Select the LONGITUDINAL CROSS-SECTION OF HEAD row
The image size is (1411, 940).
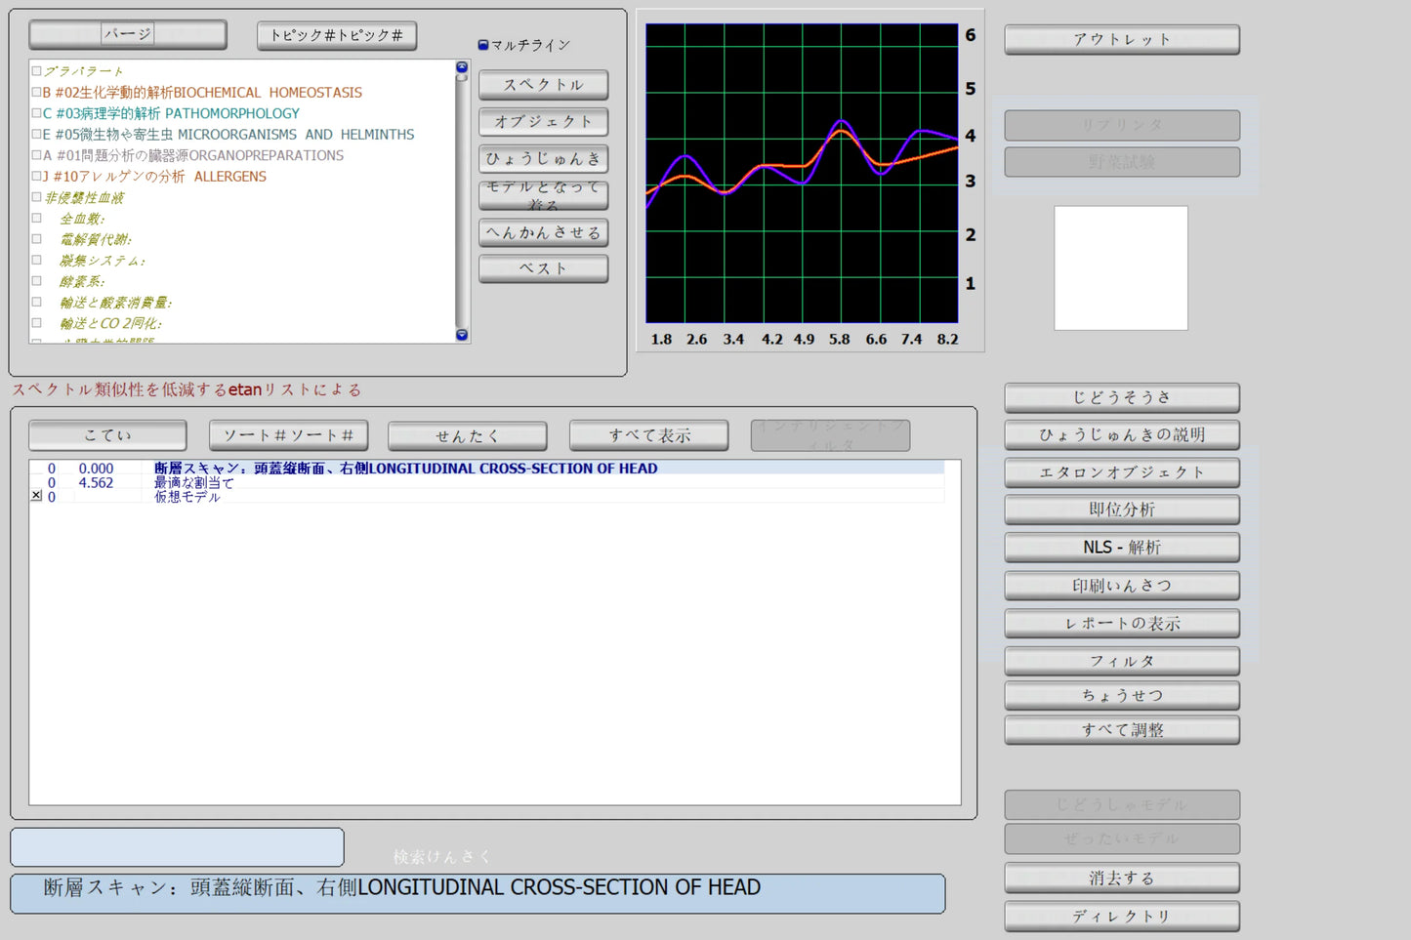[405, 469]
